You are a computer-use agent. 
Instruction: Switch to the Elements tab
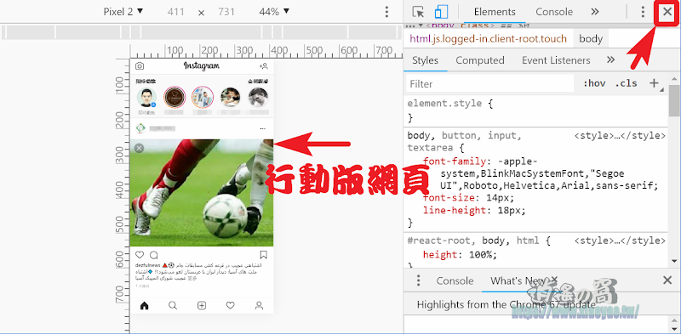(495, 12)
